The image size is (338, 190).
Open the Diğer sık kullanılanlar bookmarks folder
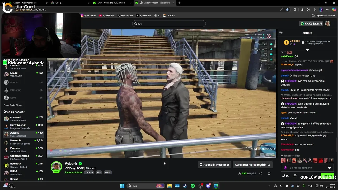323,15
